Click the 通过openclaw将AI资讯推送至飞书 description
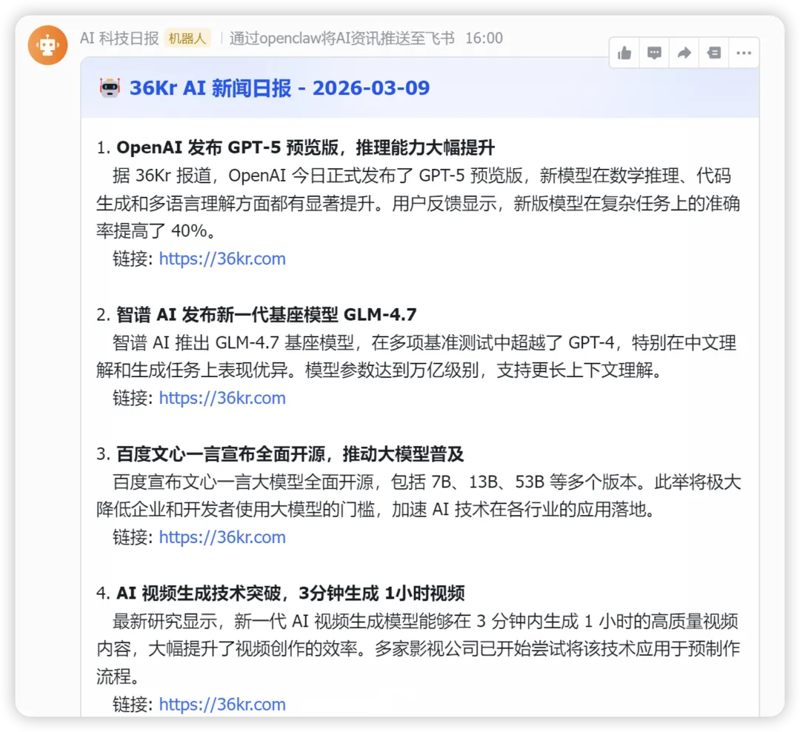800x732 pixels. point(341,39)
